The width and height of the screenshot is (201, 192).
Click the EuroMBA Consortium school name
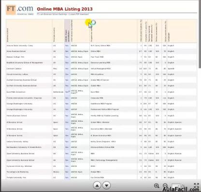(16, 92)
